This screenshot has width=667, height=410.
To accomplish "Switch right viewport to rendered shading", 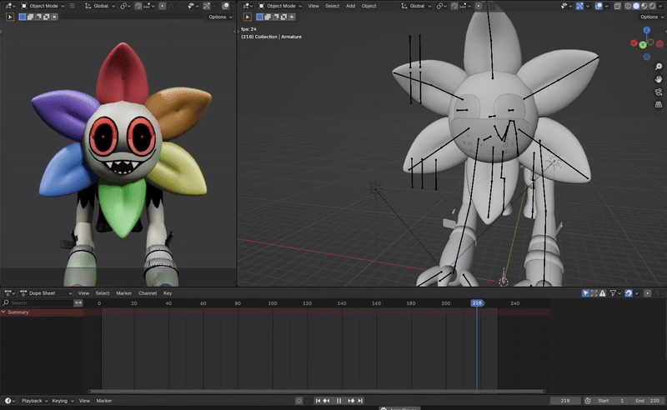I will click(653, 6).
